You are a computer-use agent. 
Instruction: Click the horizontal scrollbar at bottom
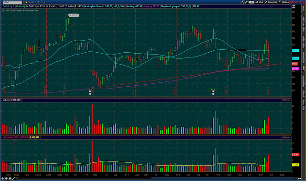click(222, 179)
